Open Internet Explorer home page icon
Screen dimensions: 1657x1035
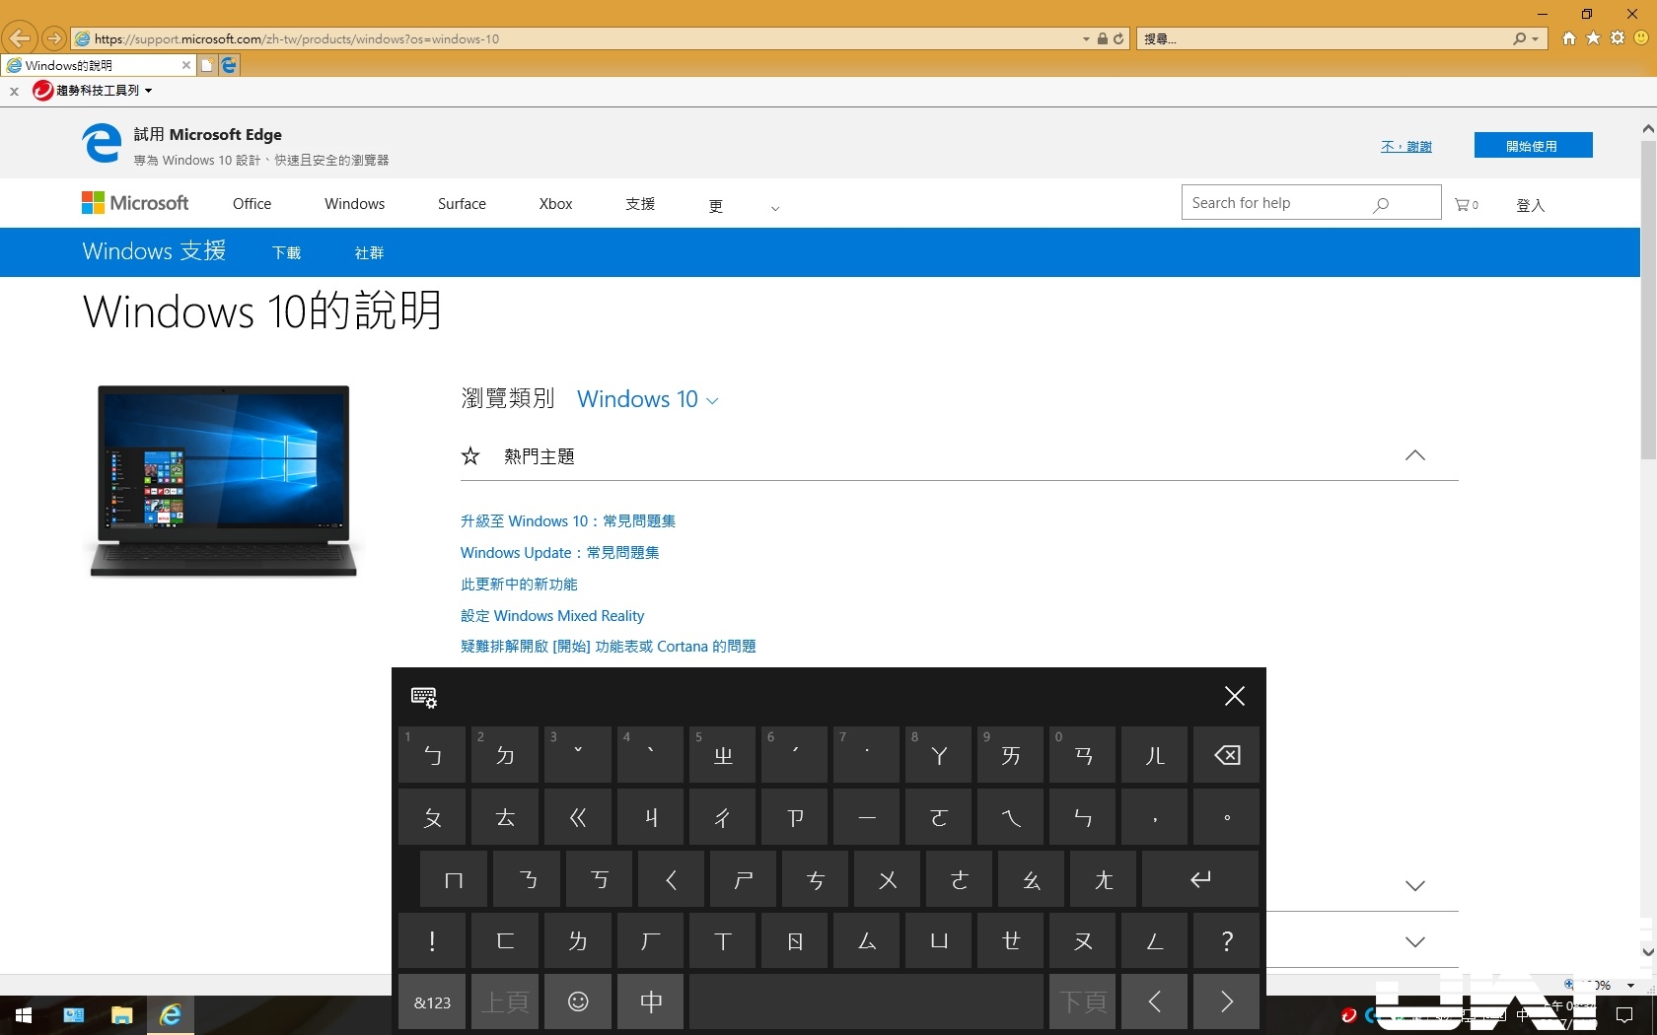pyautogui.click(x=1568, y=38)
